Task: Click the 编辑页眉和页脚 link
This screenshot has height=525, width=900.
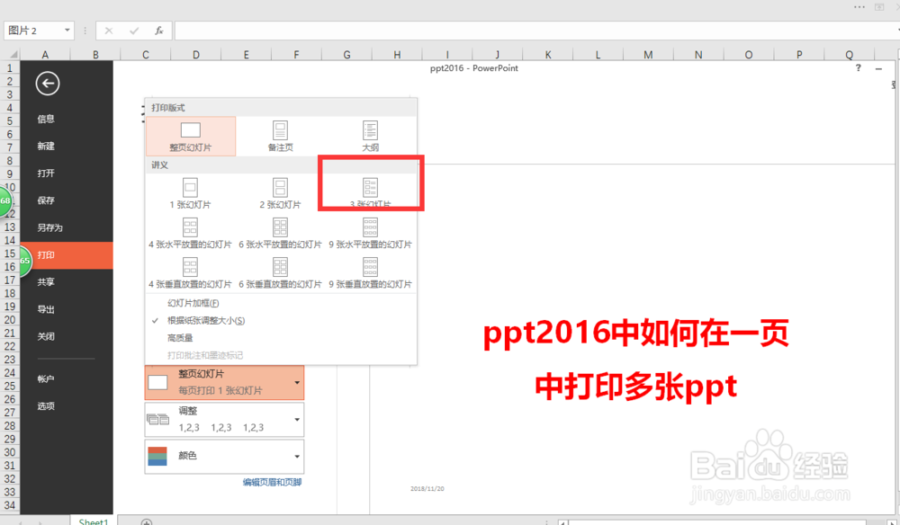Action: click(x=272, y=483)
